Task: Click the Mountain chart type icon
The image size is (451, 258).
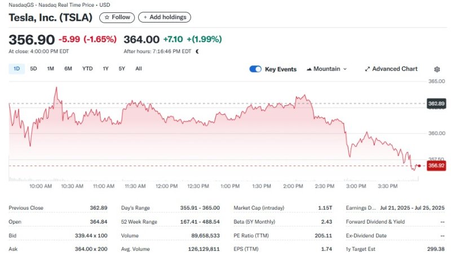Action: pos(309,69)
